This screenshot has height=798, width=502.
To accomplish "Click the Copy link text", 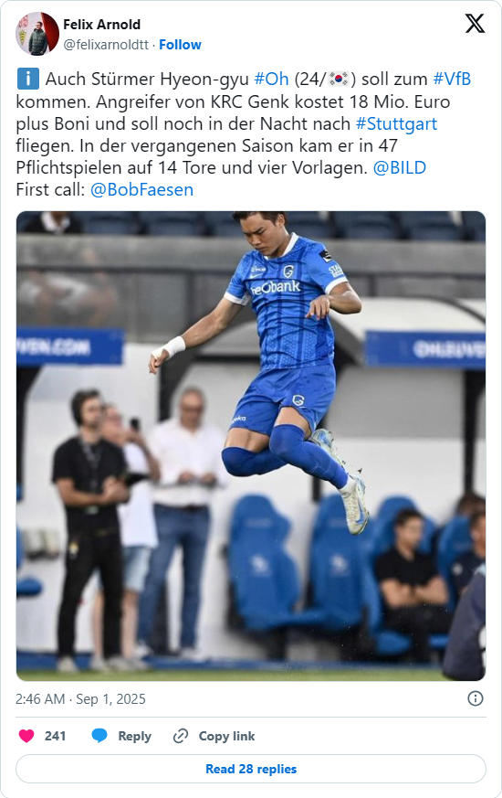I will [226, 736].
